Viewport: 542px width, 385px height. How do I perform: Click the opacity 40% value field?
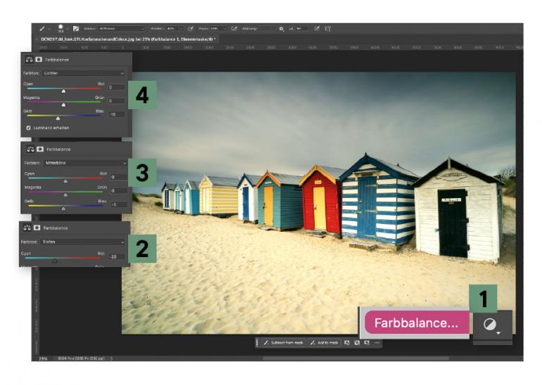(x=172, y=29)
